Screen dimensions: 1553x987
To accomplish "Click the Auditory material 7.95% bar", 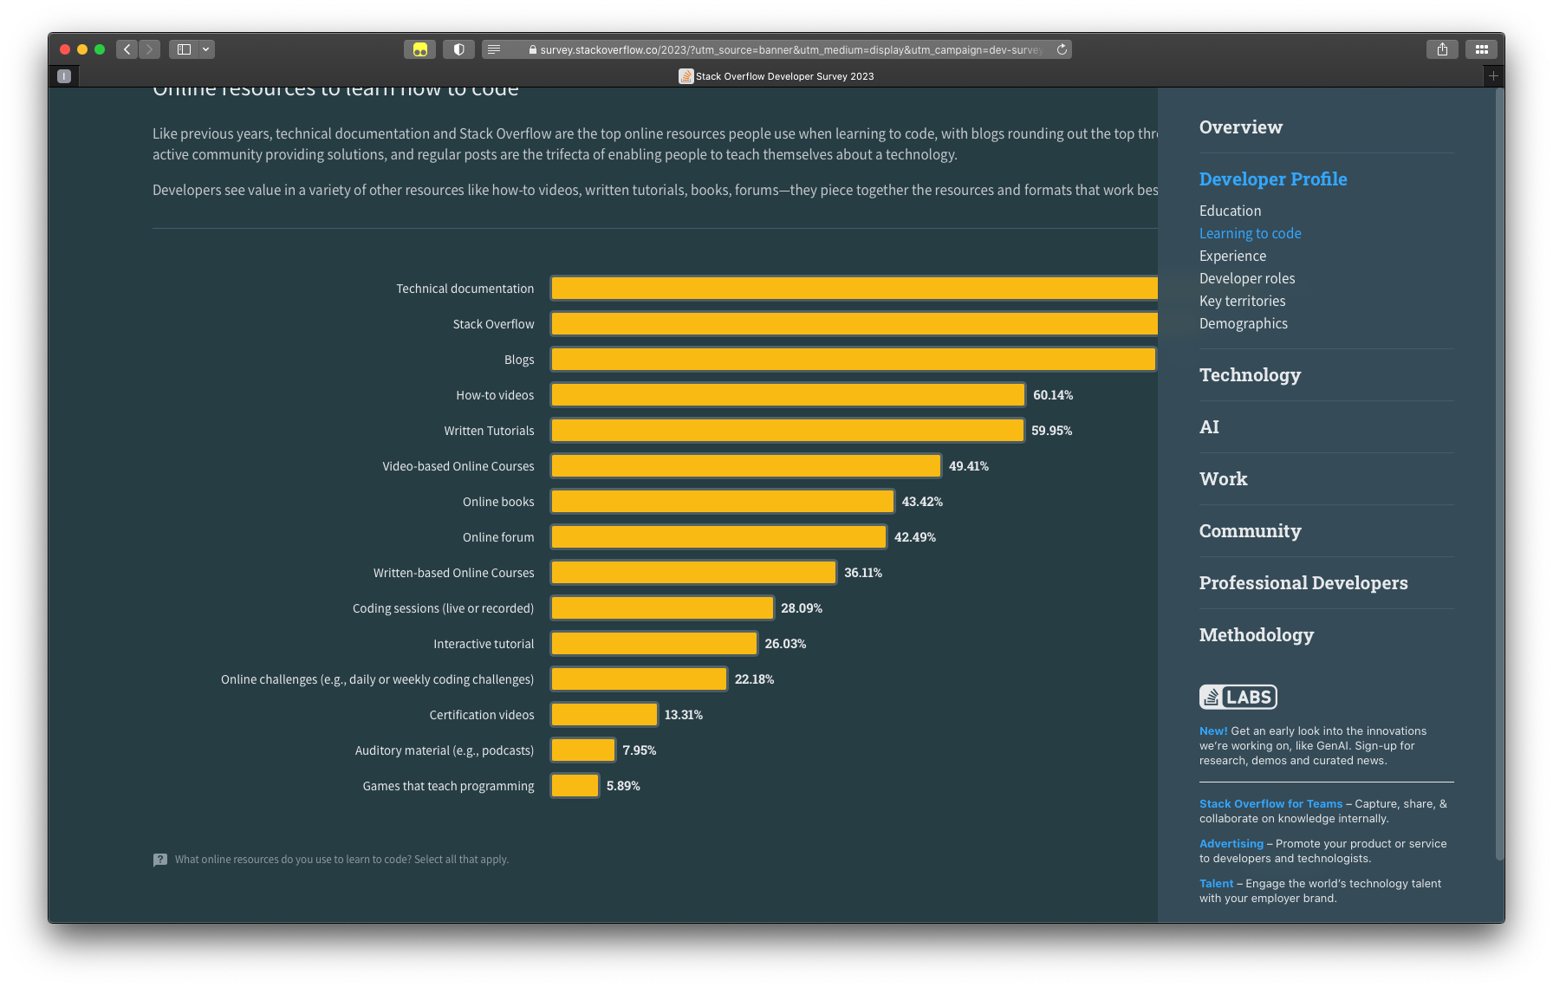I will (x=583, y=750).
